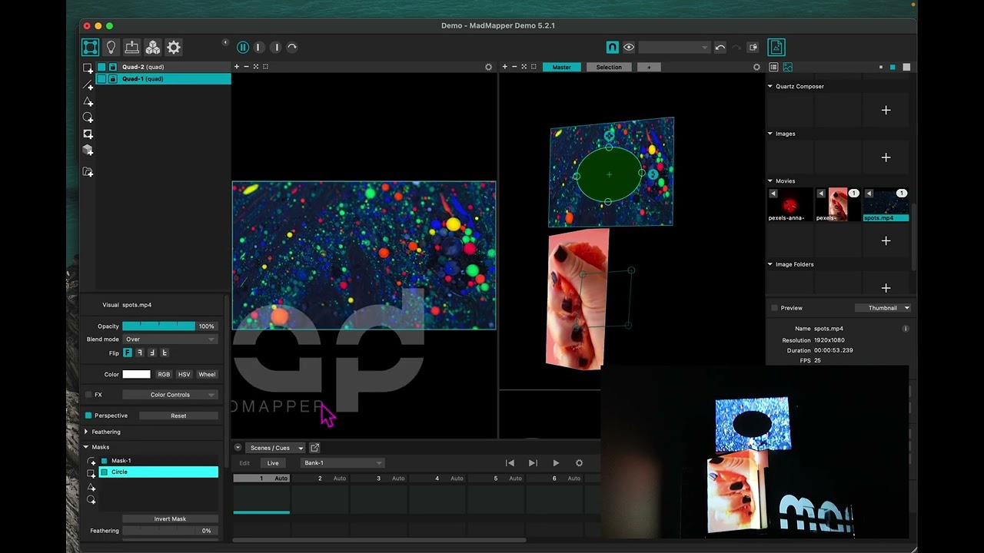Add a new output tab with plus

point(649,68)
